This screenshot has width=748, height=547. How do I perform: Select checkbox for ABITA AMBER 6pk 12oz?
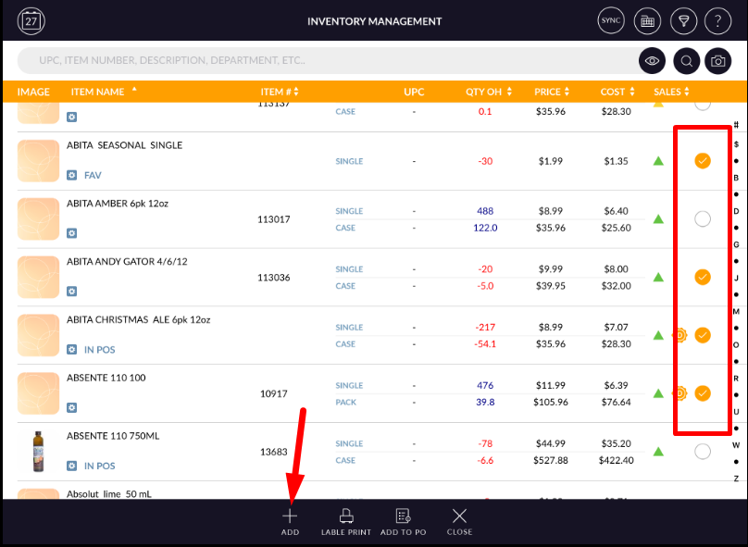pos(703,219)
